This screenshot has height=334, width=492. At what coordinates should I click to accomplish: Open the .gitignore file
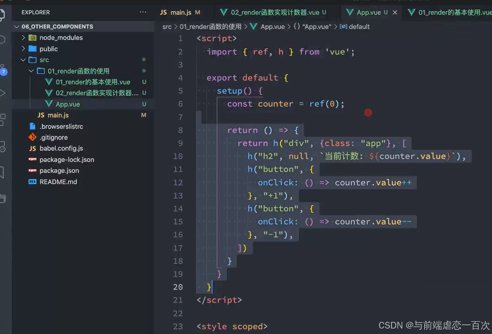pyautogui.click(x=54, y=137)
